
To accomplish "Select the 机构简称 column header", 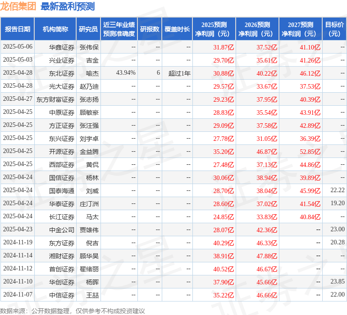I will point(55,29).
